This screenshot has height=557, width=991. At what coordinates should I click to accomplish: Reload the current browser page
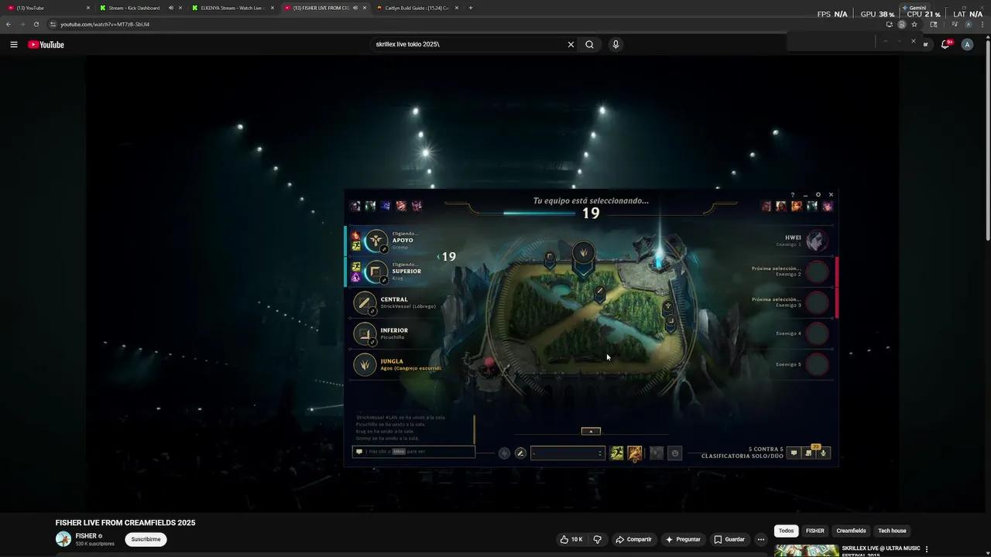click(x=36, y=24)
